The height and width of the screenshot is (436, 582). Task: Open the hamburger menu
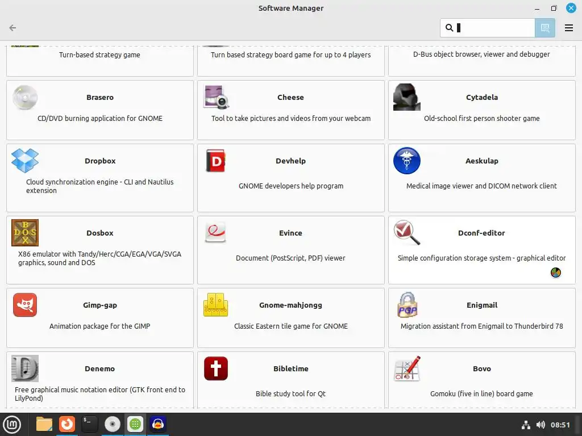pyautogui.click(x=568, y=28)
